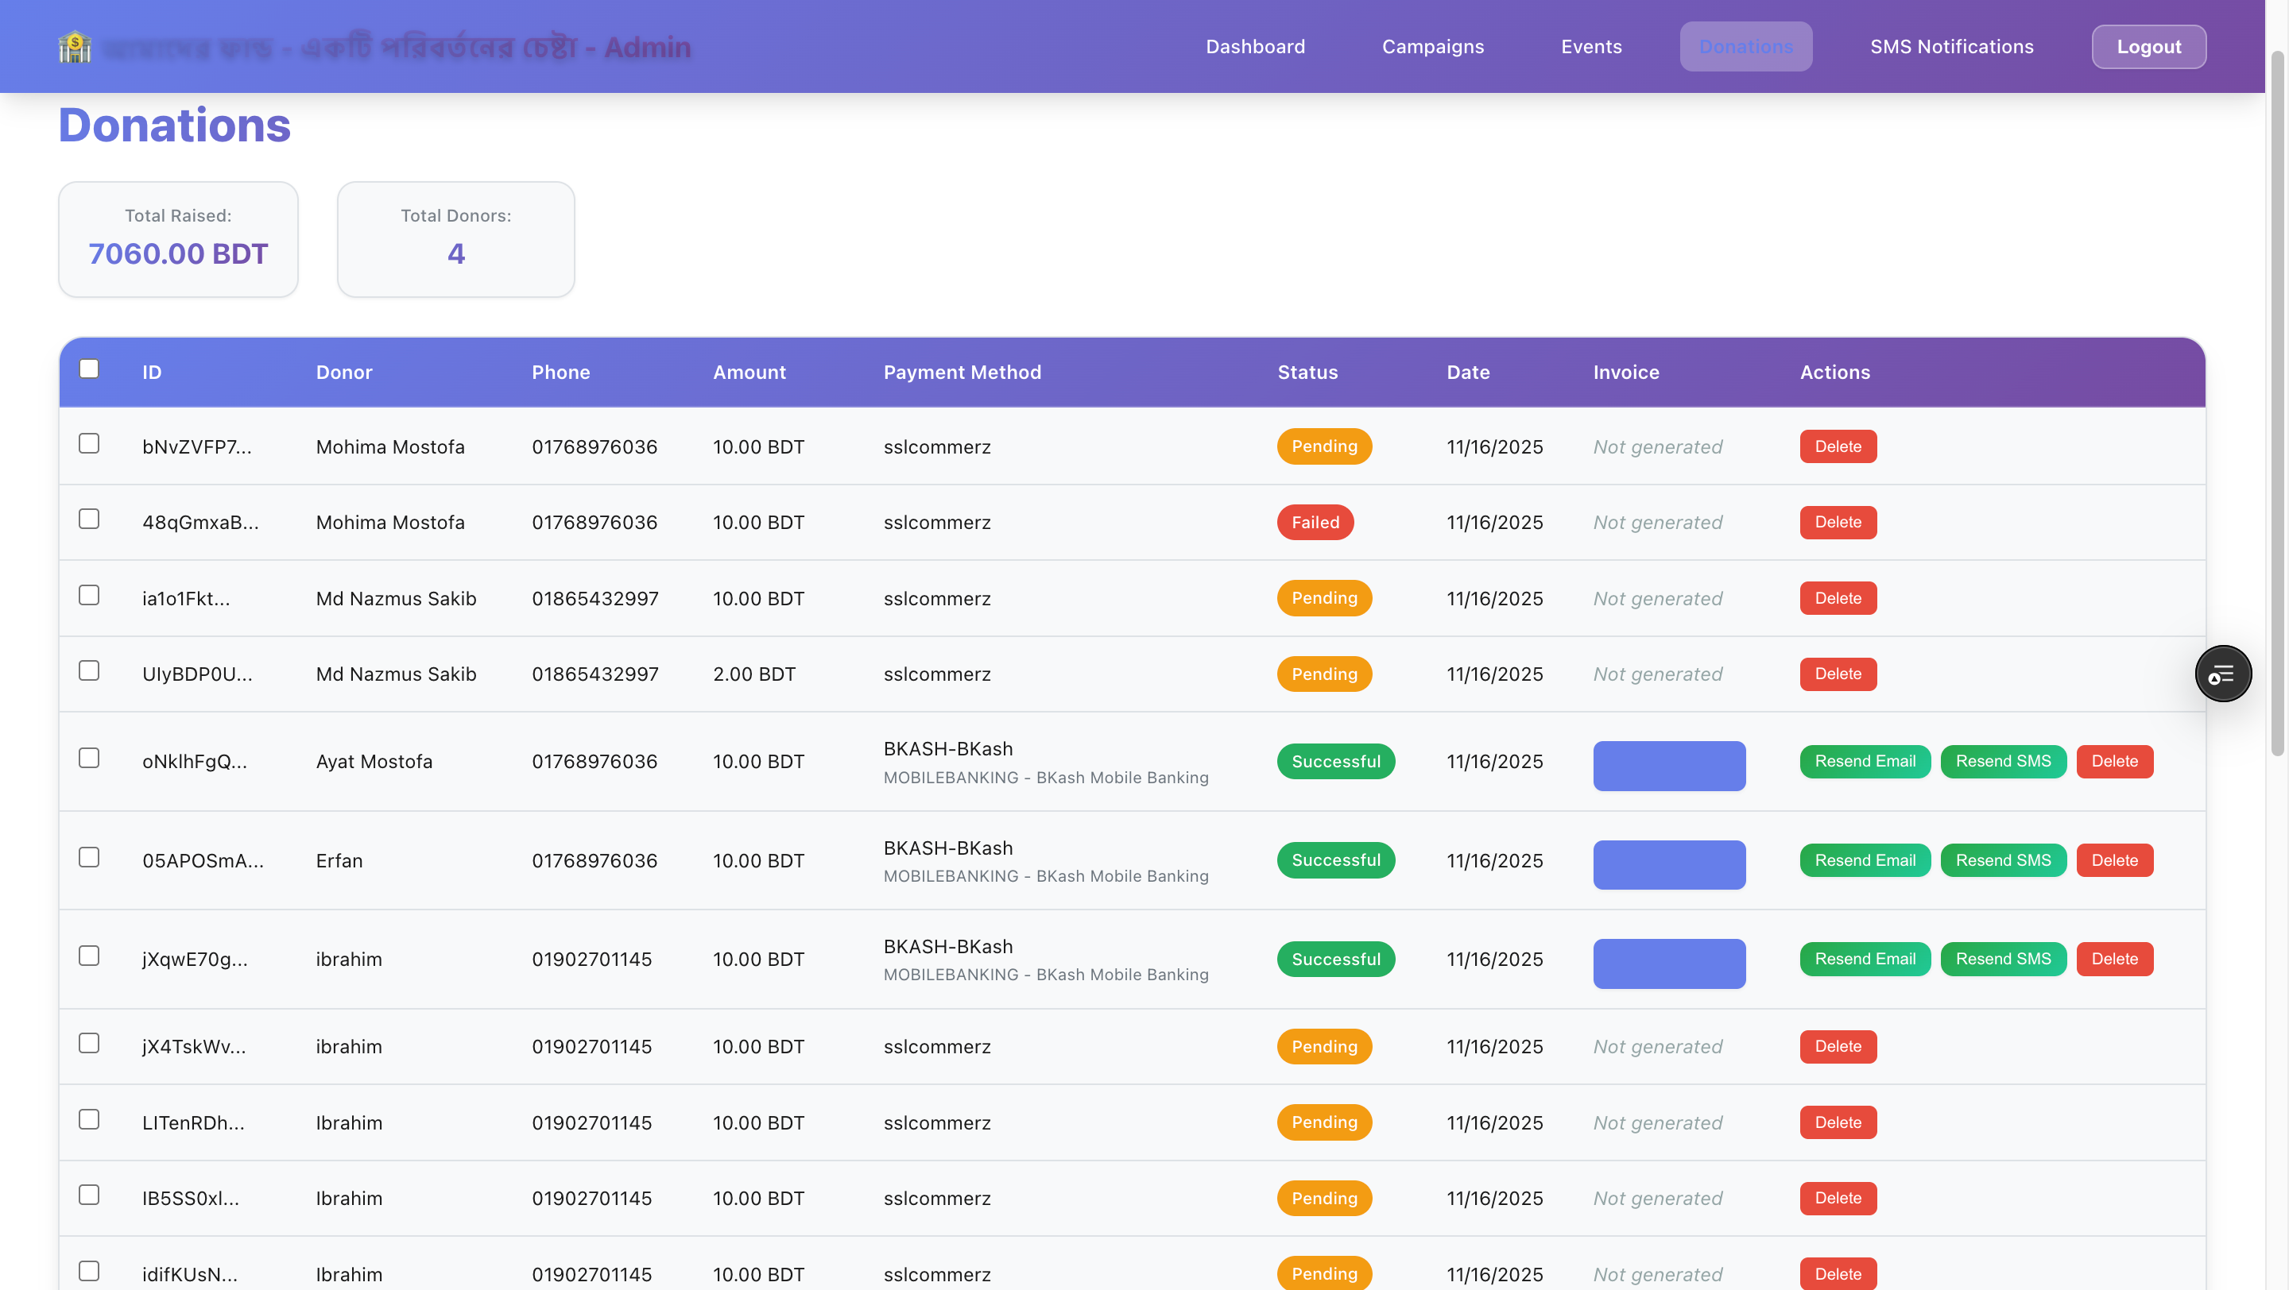
Task: Open the Campaigns nav item
Action: pos(1432,47)
